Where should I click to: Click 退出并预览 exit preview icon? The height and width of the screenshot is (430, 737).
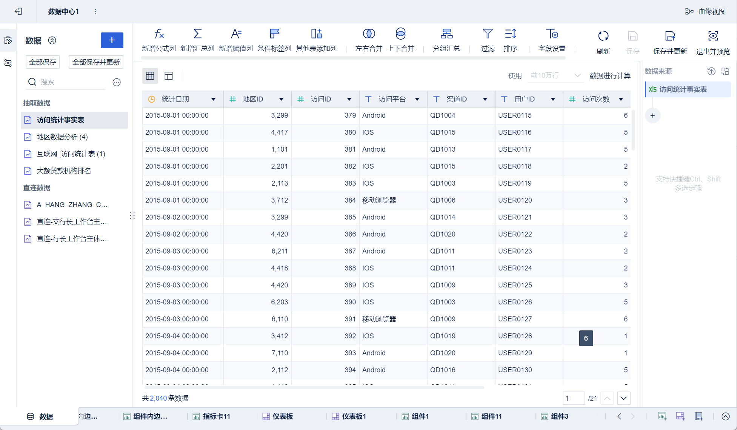[713, 36]
